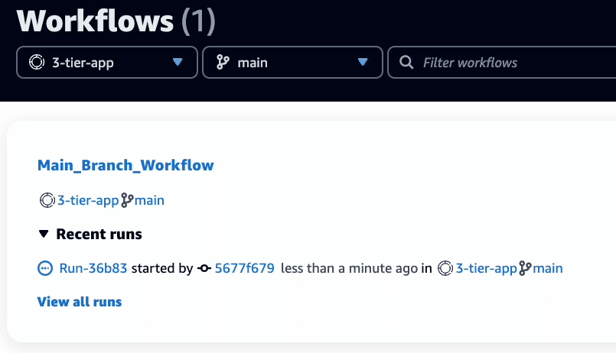Image resolution: width=616 pixels, height=353 pixels.
Task: Open the main branch dropdown
Action: tap(292, 63)
